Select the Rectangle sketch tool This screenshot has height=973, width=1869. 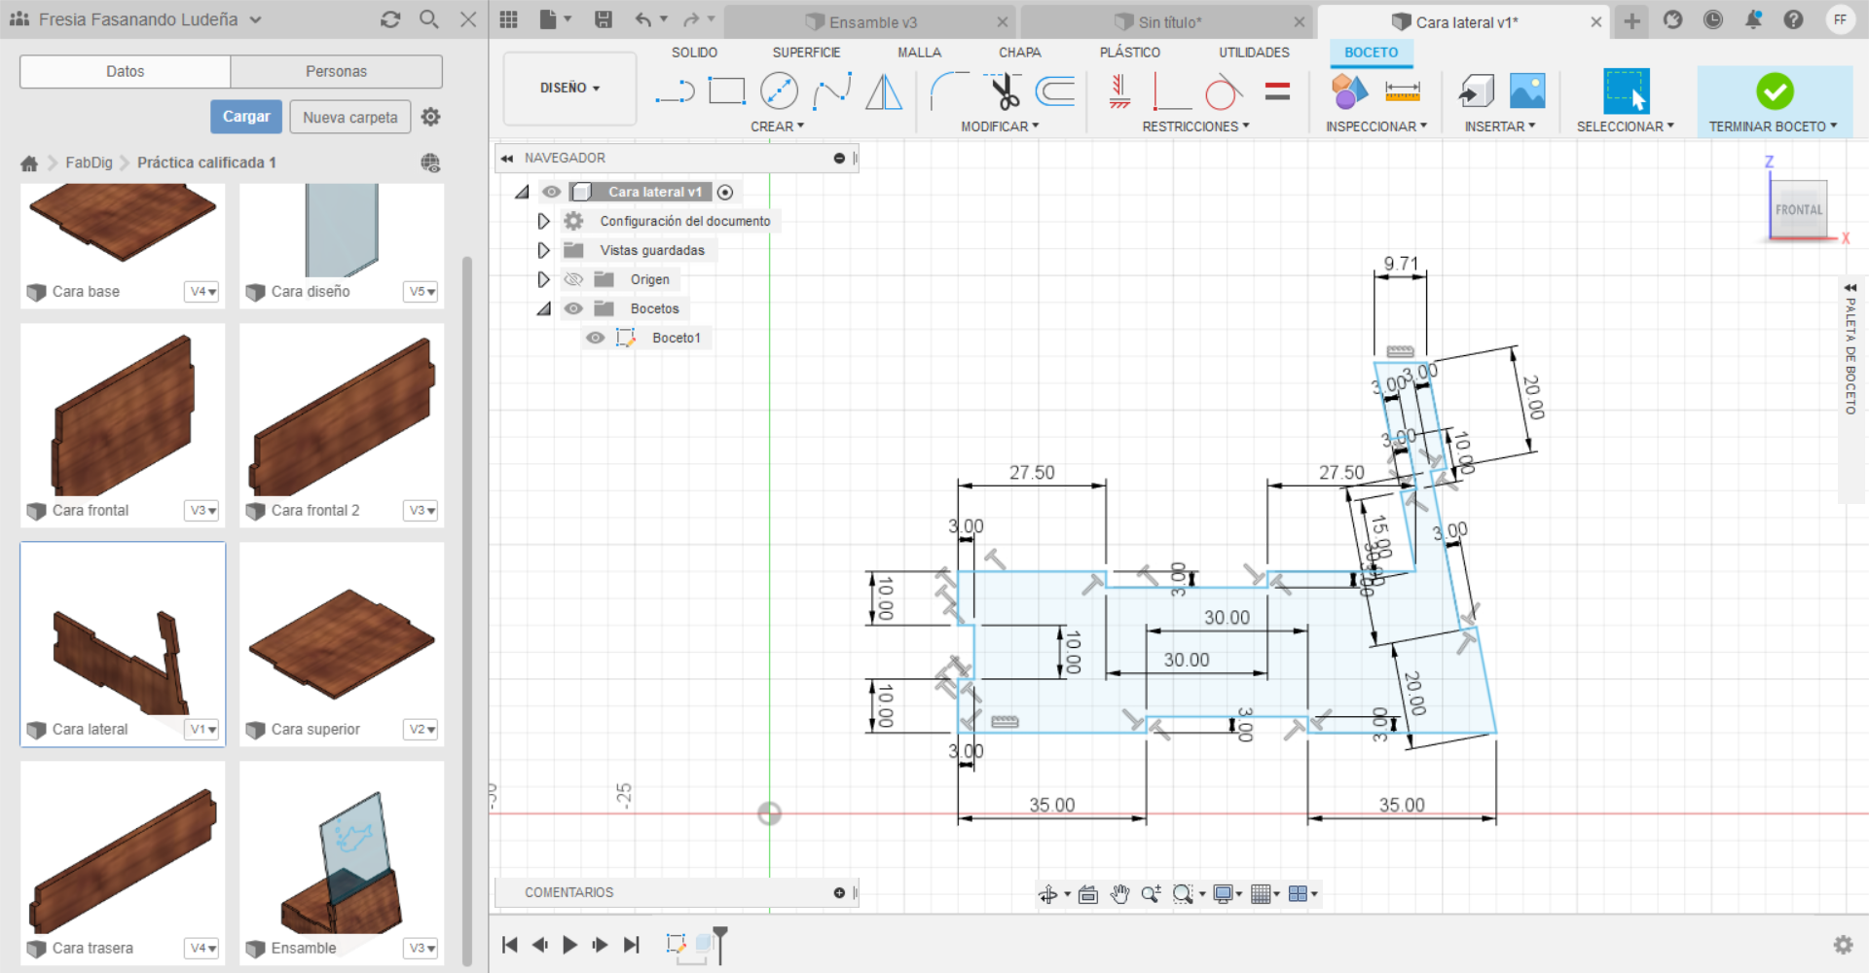tap(726, 91)
